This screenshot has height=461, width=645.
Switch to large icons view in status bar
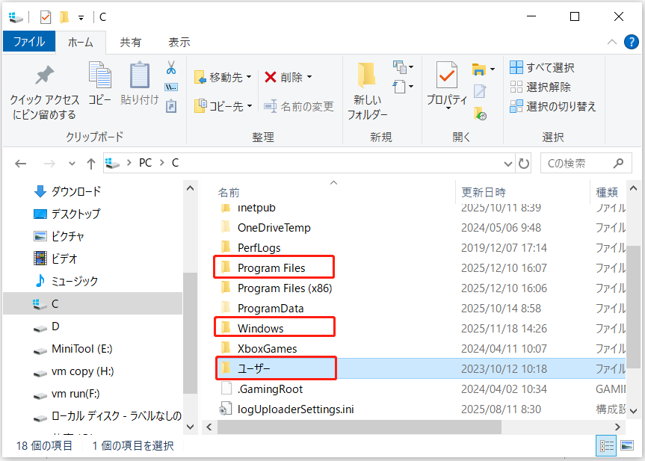626,445
